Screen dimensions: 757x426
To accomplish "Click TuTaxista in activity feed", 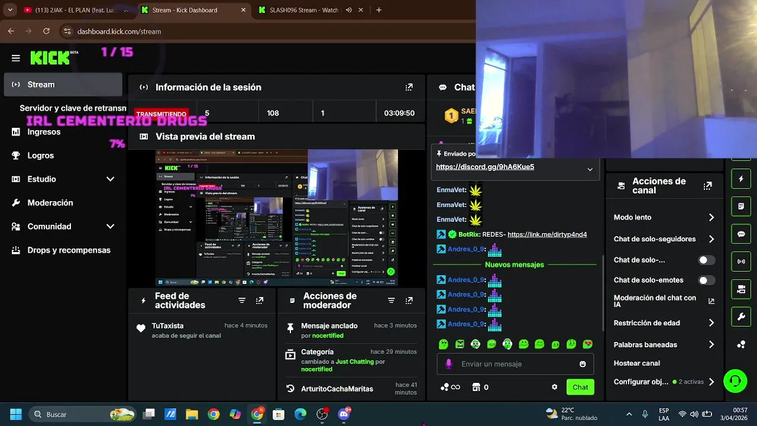I will [168, 326].
